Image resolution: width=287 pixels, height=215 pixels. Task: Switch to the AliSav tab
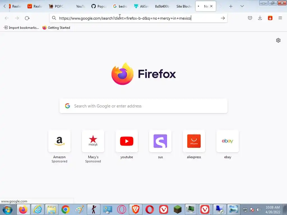pyautogui.click(x=141, y=6)
